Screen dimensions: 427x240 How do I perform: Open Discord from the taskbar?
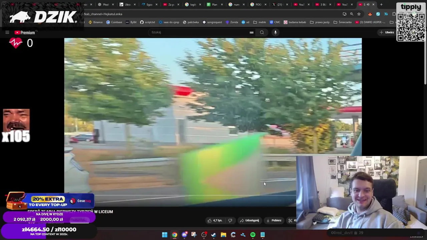click(x=184, y=235)
